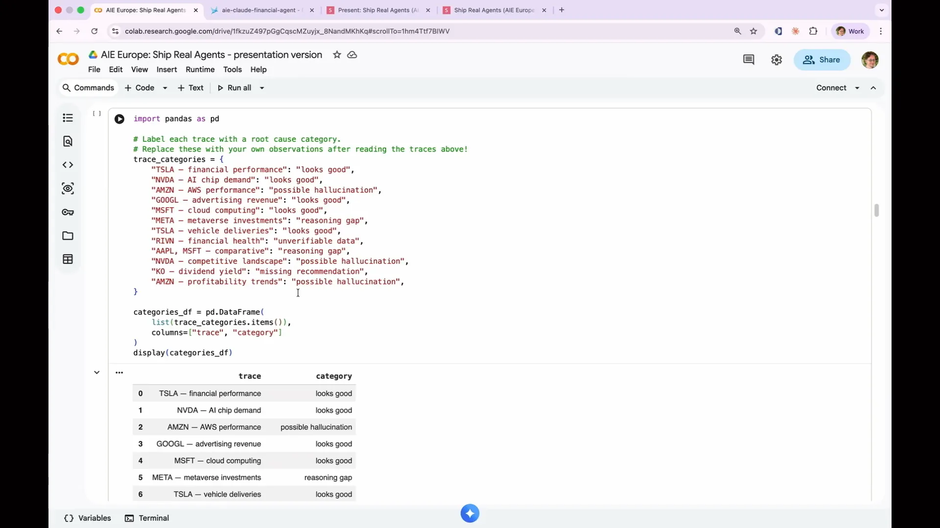Connect to a runtime
The image size is (940, 528).
831,88
